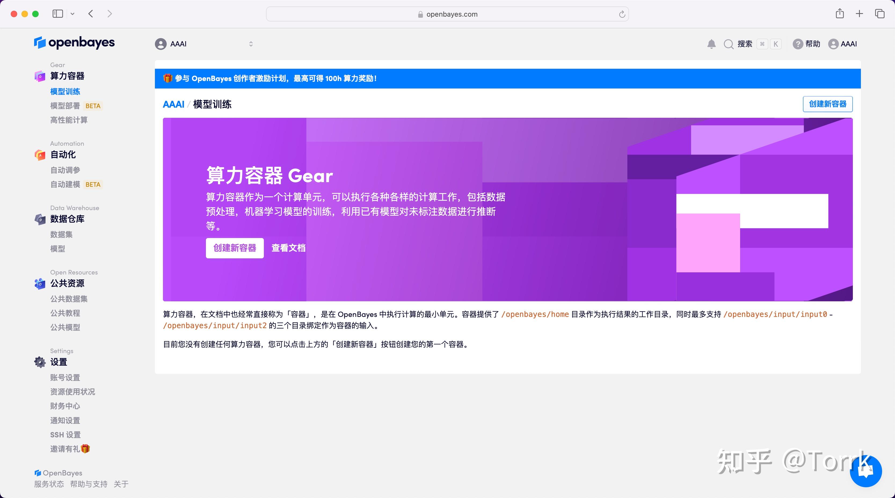Click the 设置 gear icon in sidebar
Viewport: 895px width, 498px height.
[40, 362]
